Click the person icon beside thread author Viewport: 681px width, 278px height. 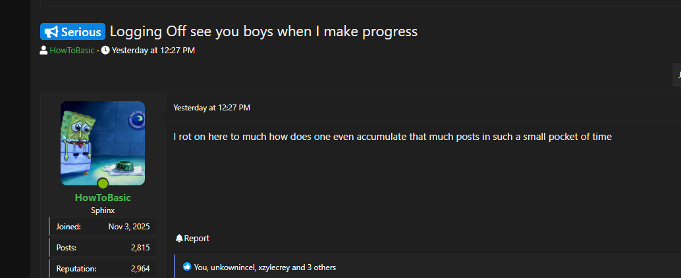[43, 50]
